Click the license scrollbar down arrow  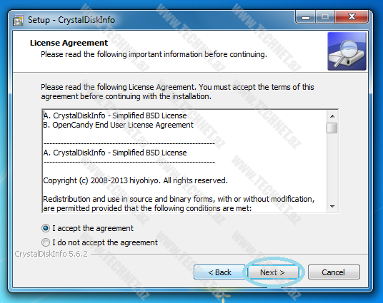pos(332,207)
